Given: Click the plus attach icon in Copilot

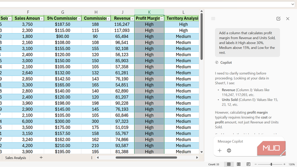Looking at the screenshot, I should coord(220,150).
